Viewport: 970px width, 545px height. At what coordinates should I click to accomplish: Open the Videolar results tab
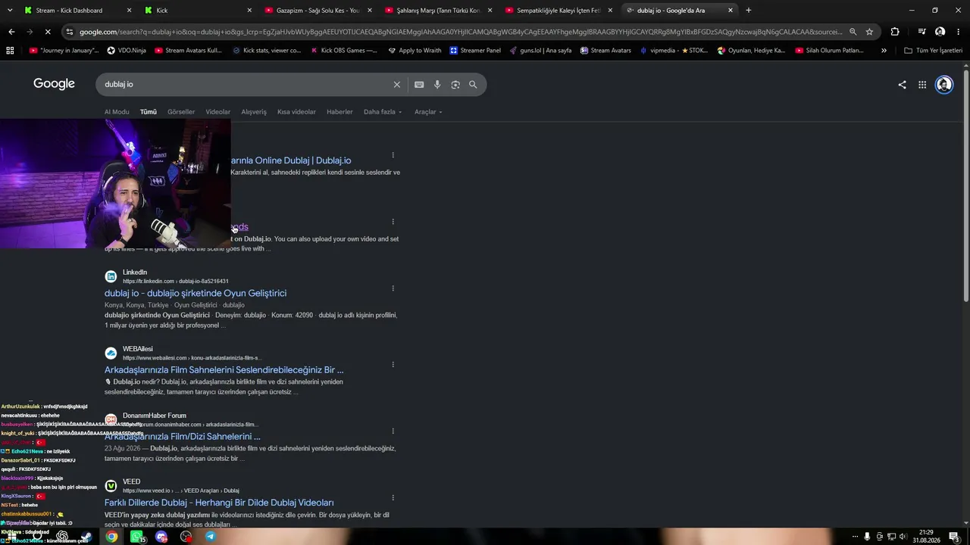(218, 112)
